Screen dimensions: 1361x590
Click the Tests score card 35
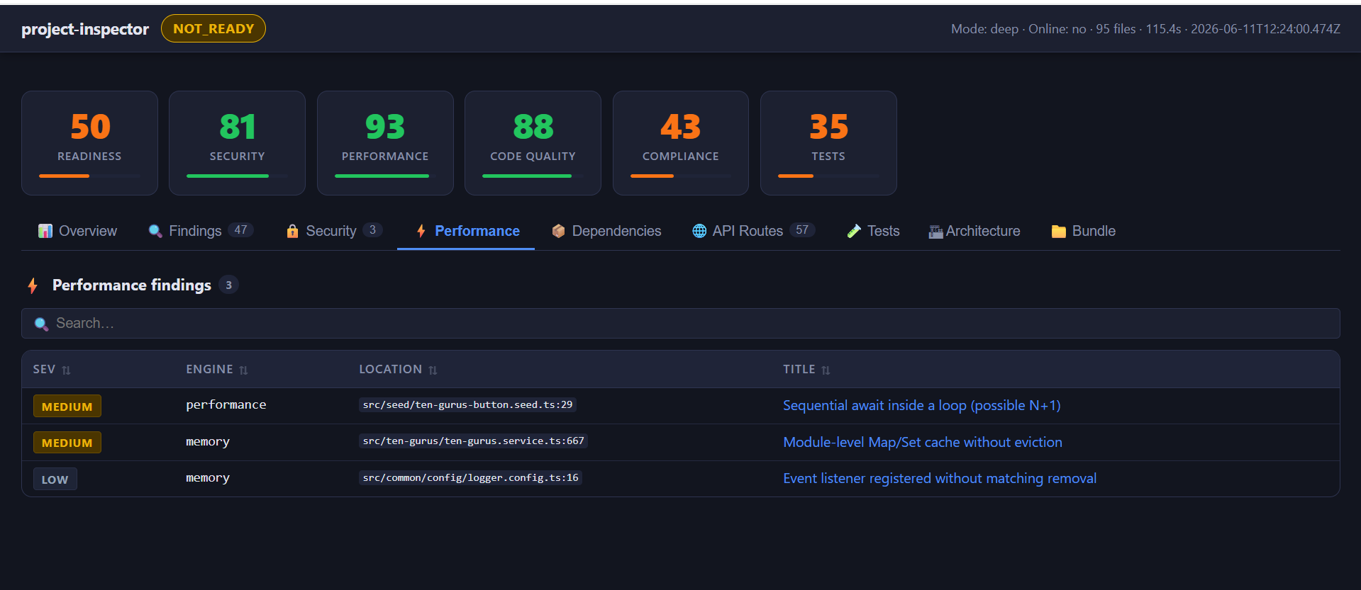(x=828, y=143)
